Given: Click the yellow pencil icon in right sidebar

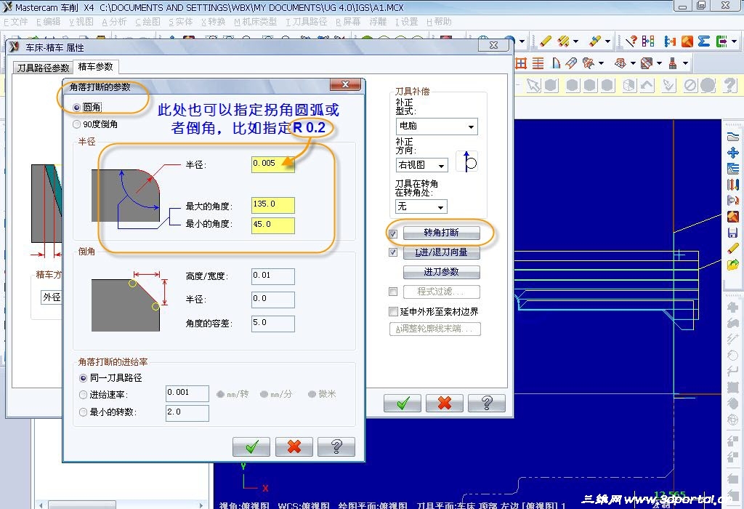Looking at the screenshot, I should [x=732, y=249].
